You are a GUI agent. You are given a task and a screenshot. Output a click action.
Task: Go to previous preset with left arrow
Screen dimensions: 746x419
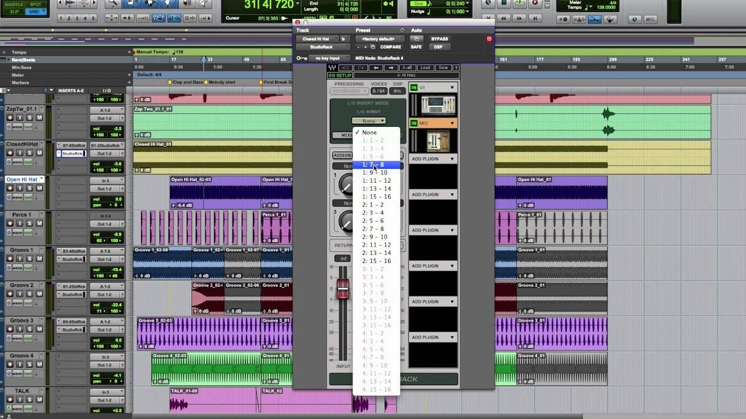[376, 68]
